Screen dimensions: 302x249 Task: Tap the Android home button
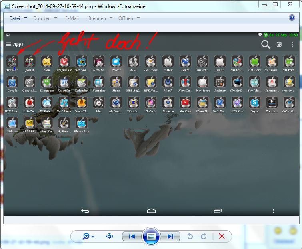pyautogui.click(x=151, y=211)
